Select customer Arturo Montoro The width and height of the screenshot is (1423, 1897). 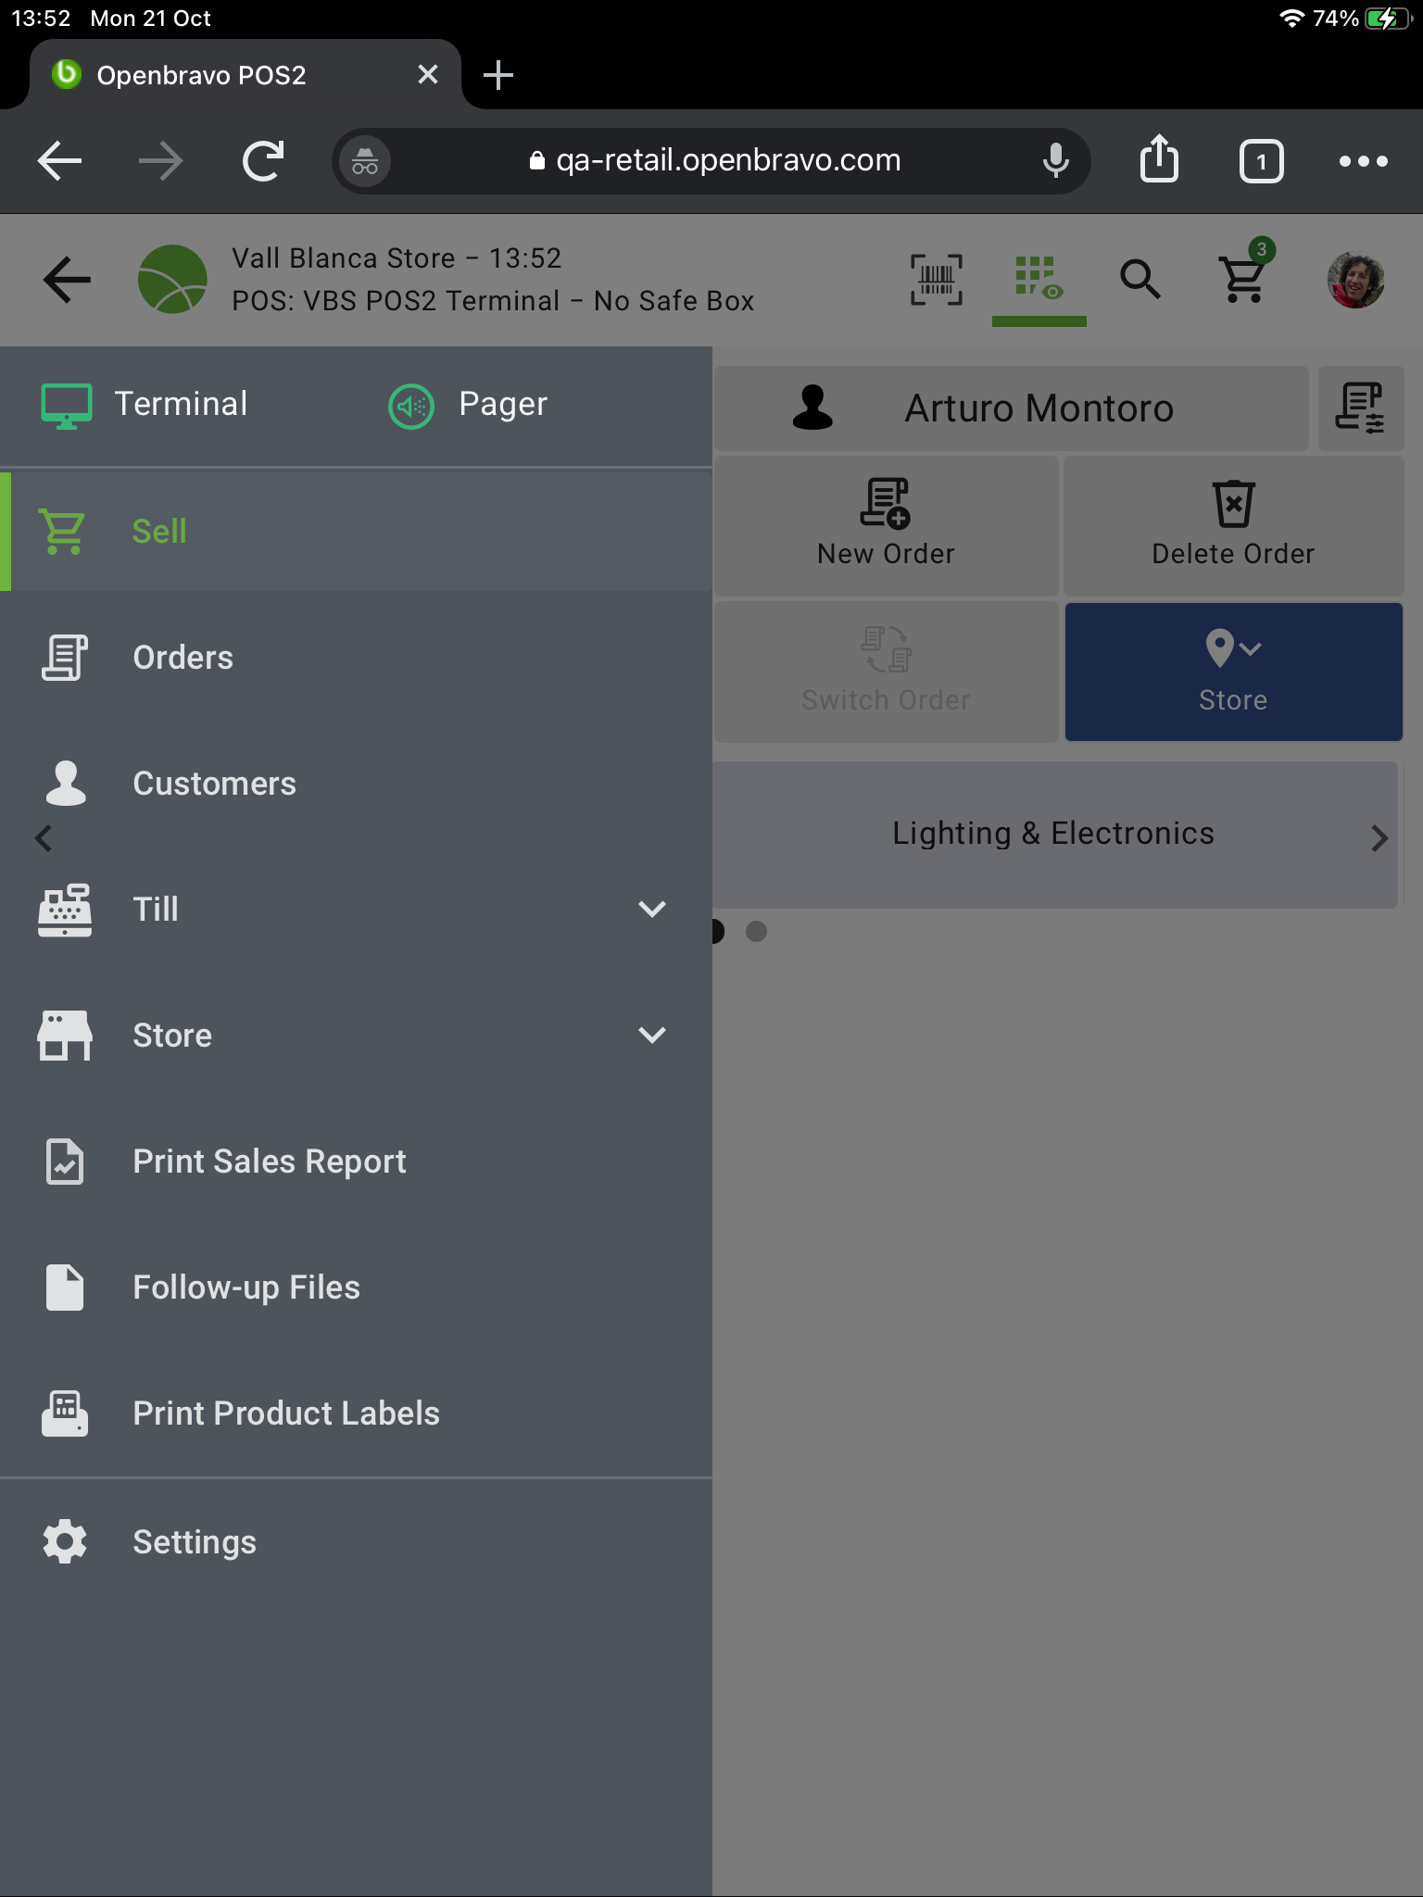[1011, 408]
